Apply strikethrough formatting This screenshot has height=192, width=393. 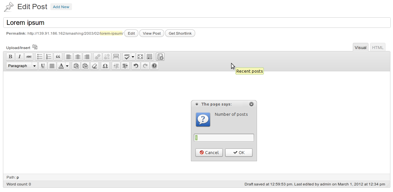pyautogui.click(x=29, y=57)
